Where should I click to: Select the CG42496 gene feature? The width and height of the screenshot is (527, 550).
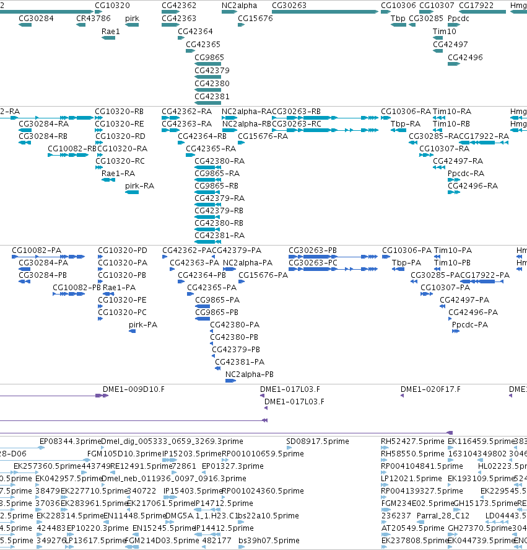[454, 64]
